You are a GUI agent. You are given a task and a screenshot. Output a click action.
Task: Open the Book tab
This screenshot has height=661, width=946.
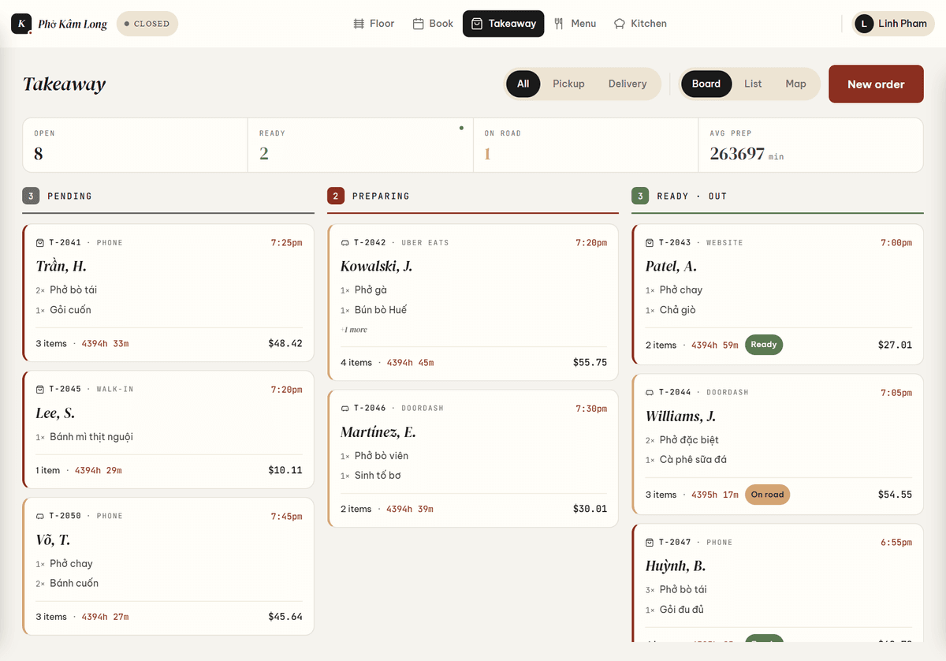[433, 24]
